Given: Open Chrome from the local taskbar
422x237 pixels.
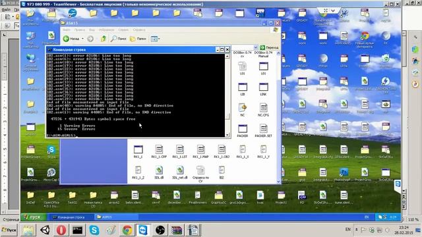Looking at the screenshot, I should click(x=127, y=230).
